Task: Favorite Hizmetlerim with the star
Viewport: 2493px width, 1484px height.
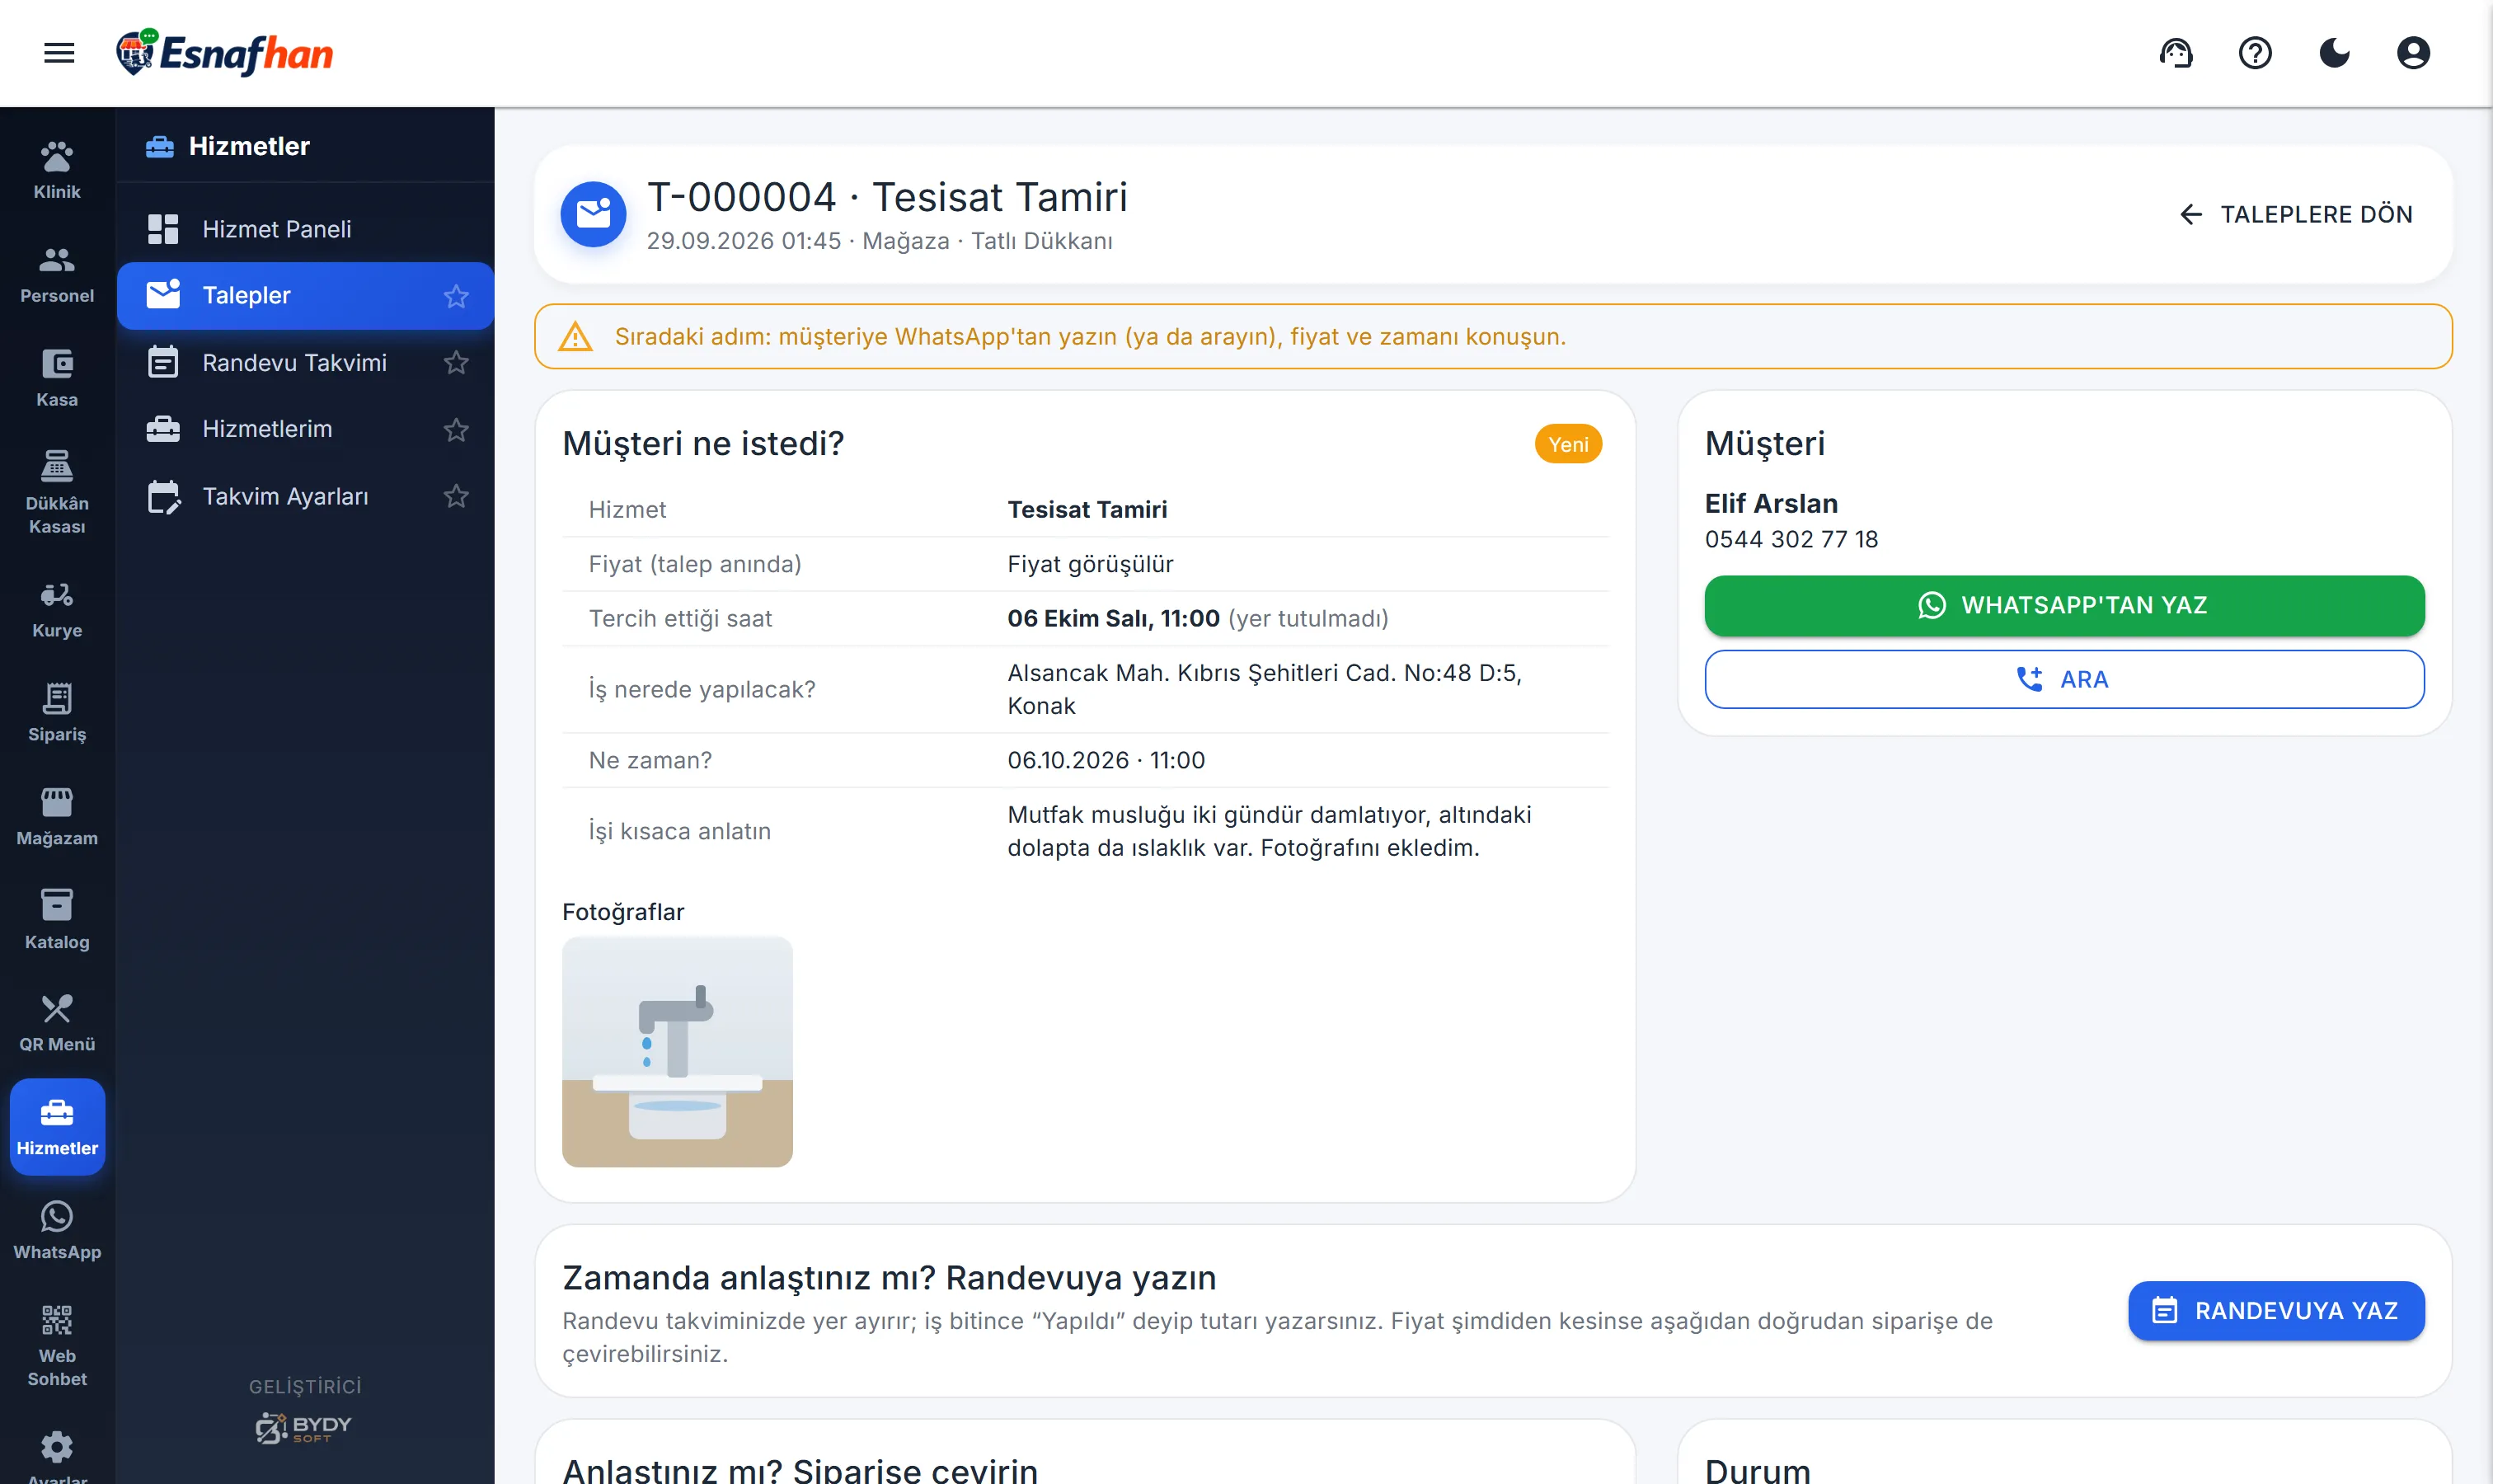Action: click(x=456, y=429)
